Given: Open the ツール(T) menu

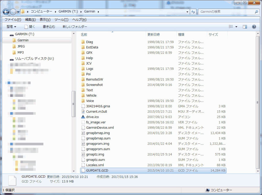Looking at the screenshot, I should pyautogui.click(x=61, y=20).
